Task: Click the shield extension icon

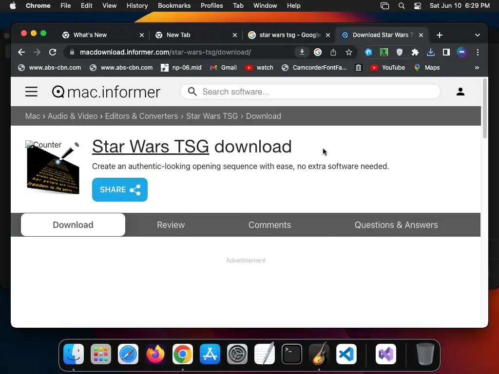Action: [400, 52]
